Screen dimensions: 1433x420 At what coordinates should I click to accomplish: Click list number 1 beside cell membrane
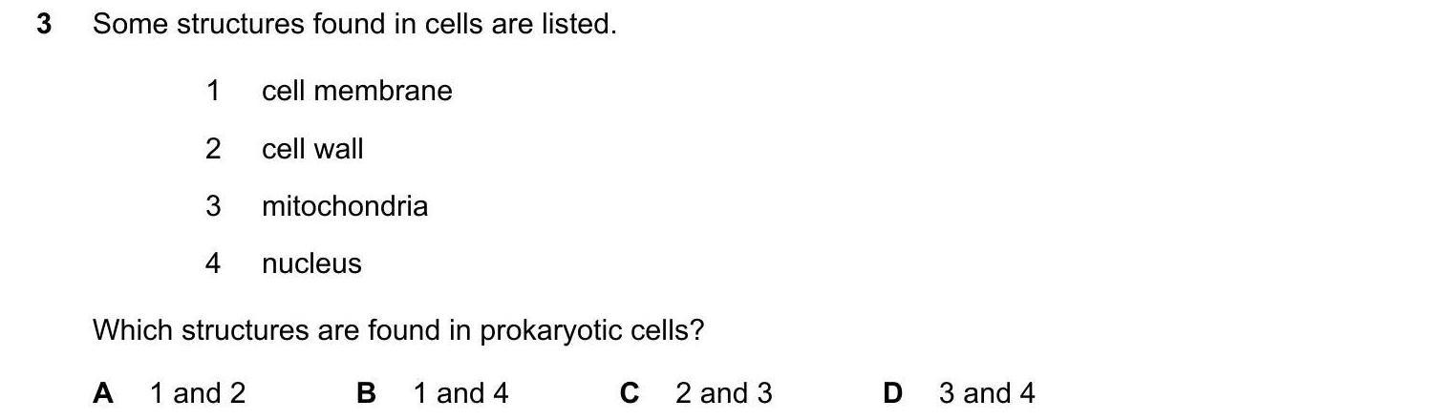click(213, 92)
